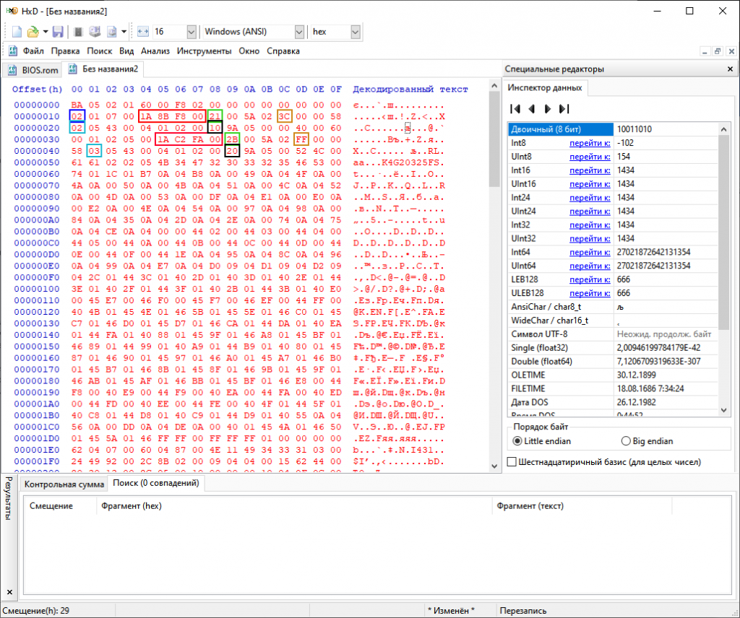Click the Open file folder icon

[33, 32]
